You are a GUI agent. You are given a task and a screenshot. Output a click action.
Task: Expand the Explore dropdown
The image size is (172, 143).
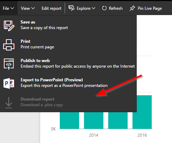point(86,8)
